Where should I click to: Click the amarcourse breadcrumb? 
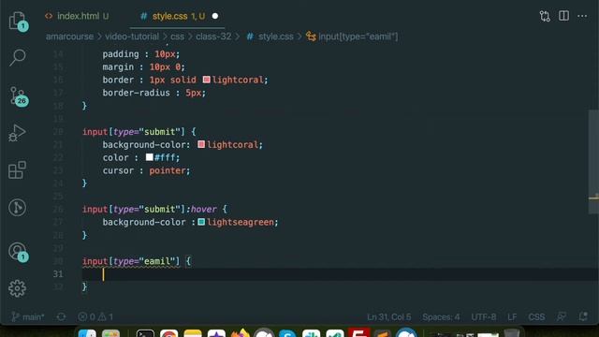(69, 37)
